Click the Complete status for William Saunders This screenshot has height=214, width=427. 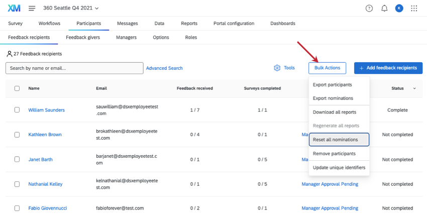coord(397,110)
